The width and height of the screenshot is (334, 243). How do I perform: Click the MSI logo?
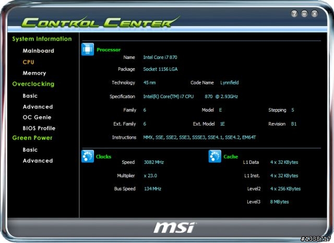175,228
